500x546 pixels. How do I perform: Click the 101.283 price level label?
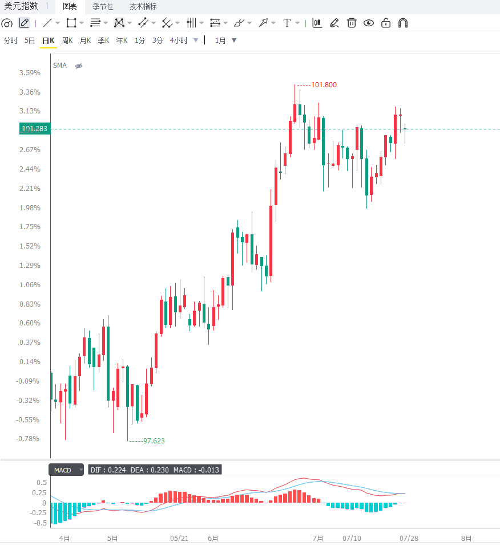pyautogui.click(x=35, y=129)
